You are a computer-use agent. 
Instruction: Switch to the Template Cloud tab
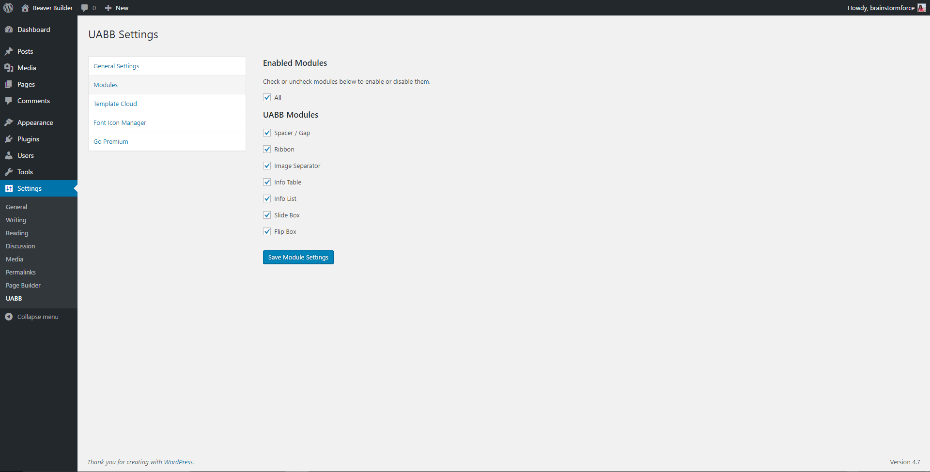(115, 104)
